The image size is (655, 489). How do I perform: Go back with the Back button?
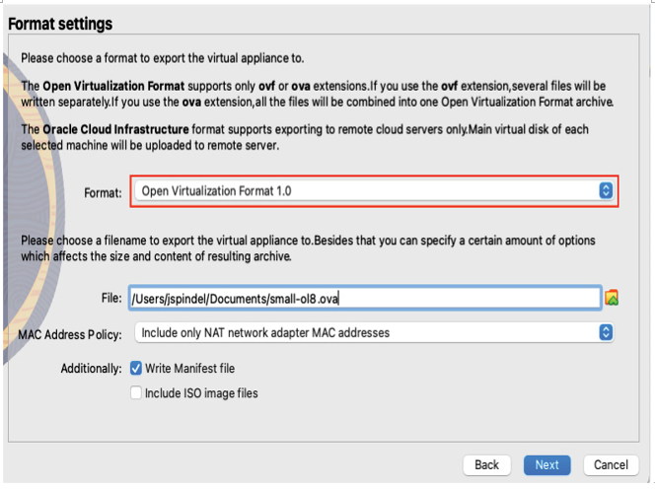click(x=486, y=465)
